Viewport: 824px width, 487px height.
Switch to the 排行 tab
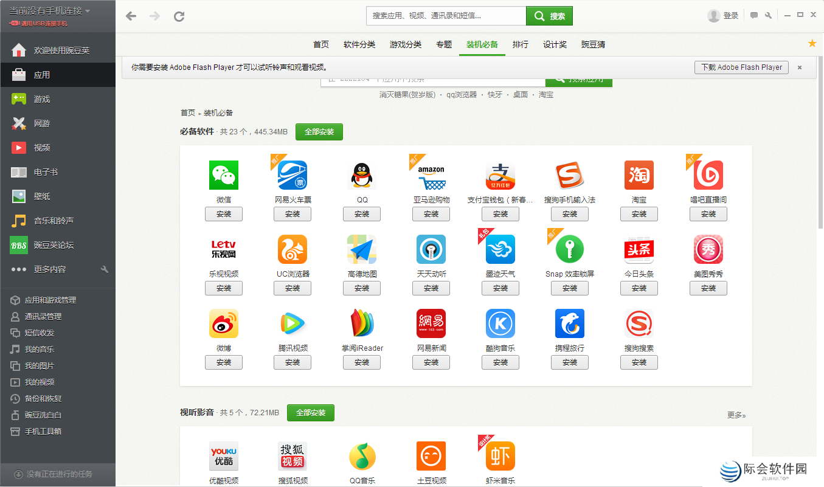click(521, 44)
